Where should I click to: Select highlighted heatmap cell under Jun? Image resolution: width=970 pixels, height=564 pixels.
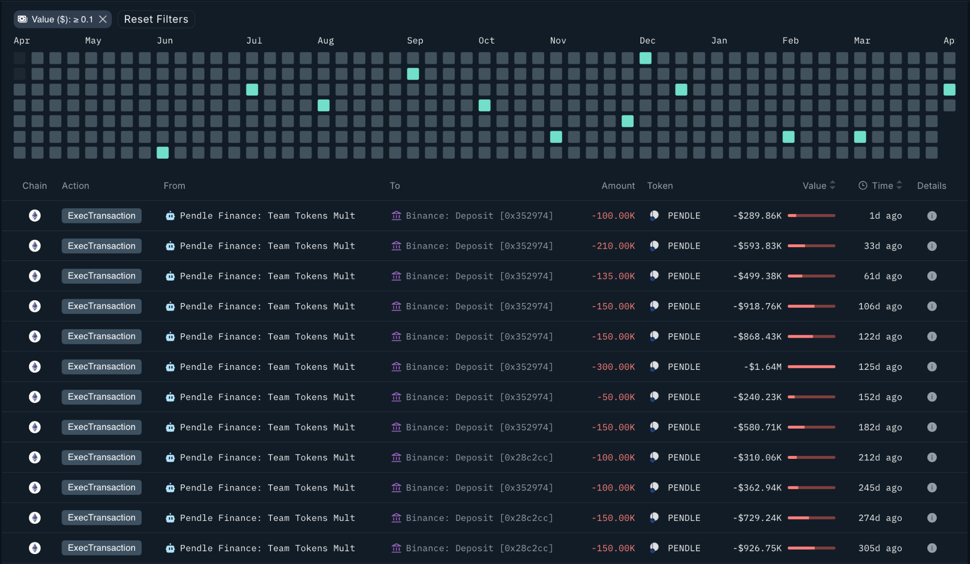(x=162, y=152)
